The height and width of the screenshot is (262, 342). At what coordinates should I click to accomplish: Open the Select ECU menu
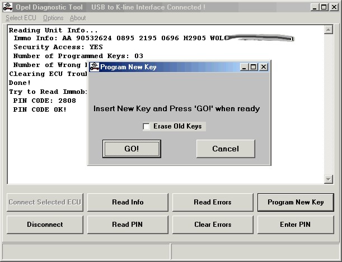(21, 18)
